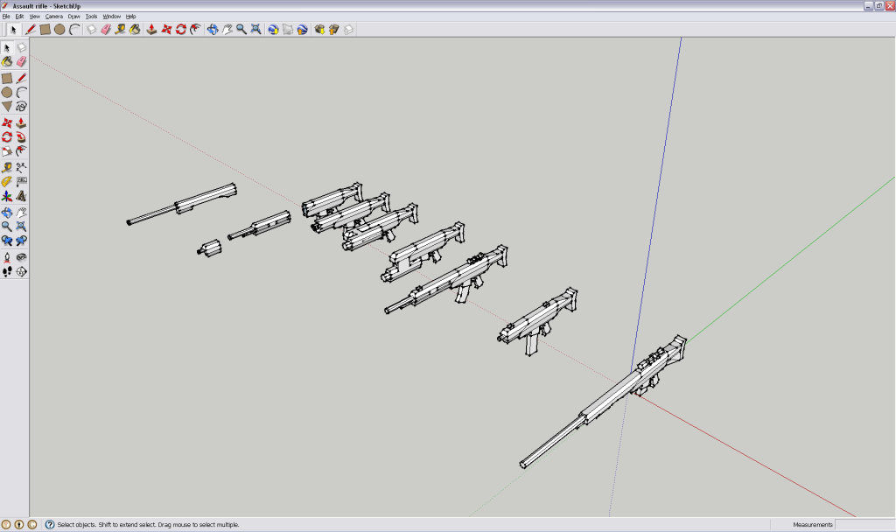Click the greyed Share Component icon
Screen dimensions: 896x532
(x=348, y=29)
